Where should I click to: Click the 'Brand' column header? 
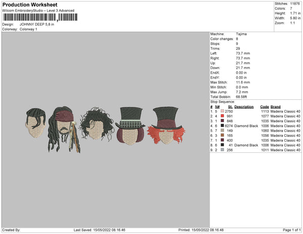pos(276,107)
